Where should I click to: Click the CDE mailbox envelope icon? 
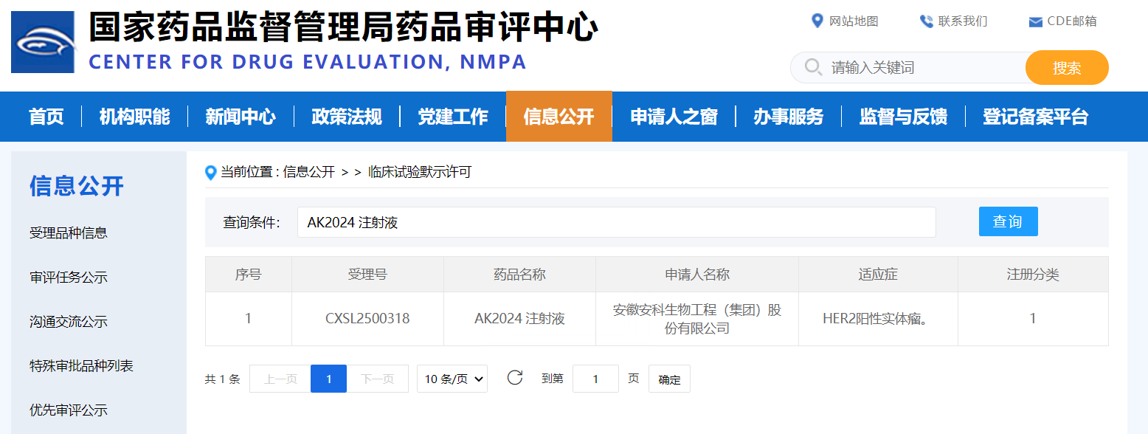click(1035, 21)
